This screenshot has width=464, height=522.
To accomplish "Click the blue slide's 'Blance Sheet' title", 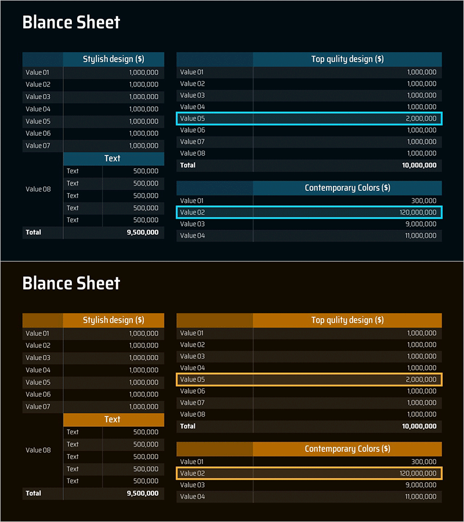I will click(x=71, y=23).
